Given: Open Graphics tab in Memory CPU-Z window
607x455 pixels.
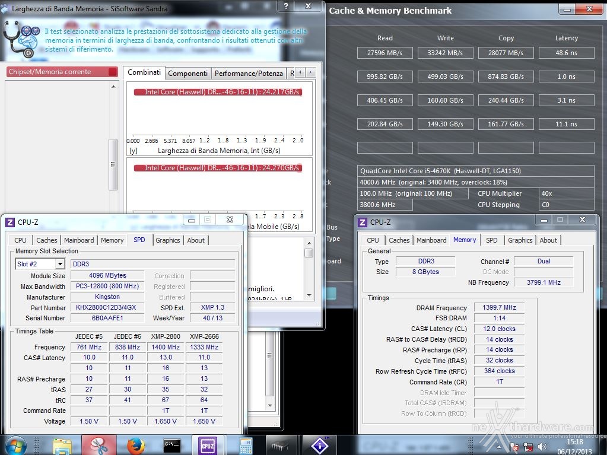Looking at the screenshot, I should click(520, 240).
